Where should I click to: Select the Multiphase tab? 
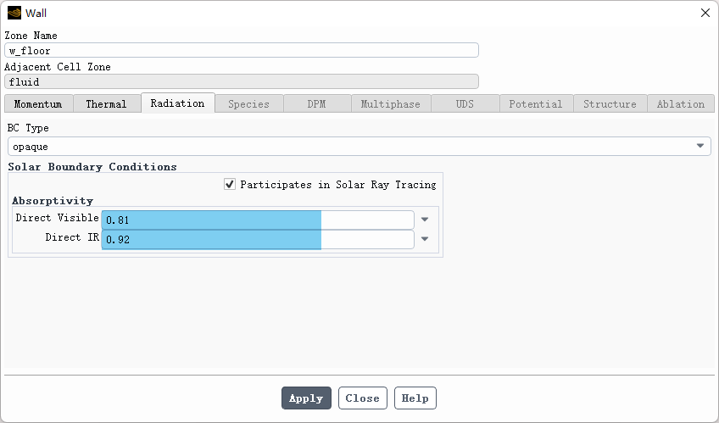[x=390, y=103]
